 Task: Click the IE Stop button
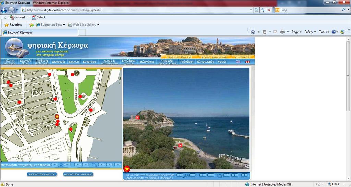[269, 10]
